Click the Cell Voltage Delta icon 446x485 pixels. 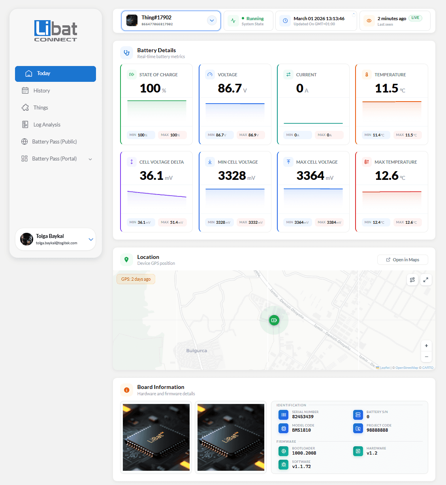[132, 162]
